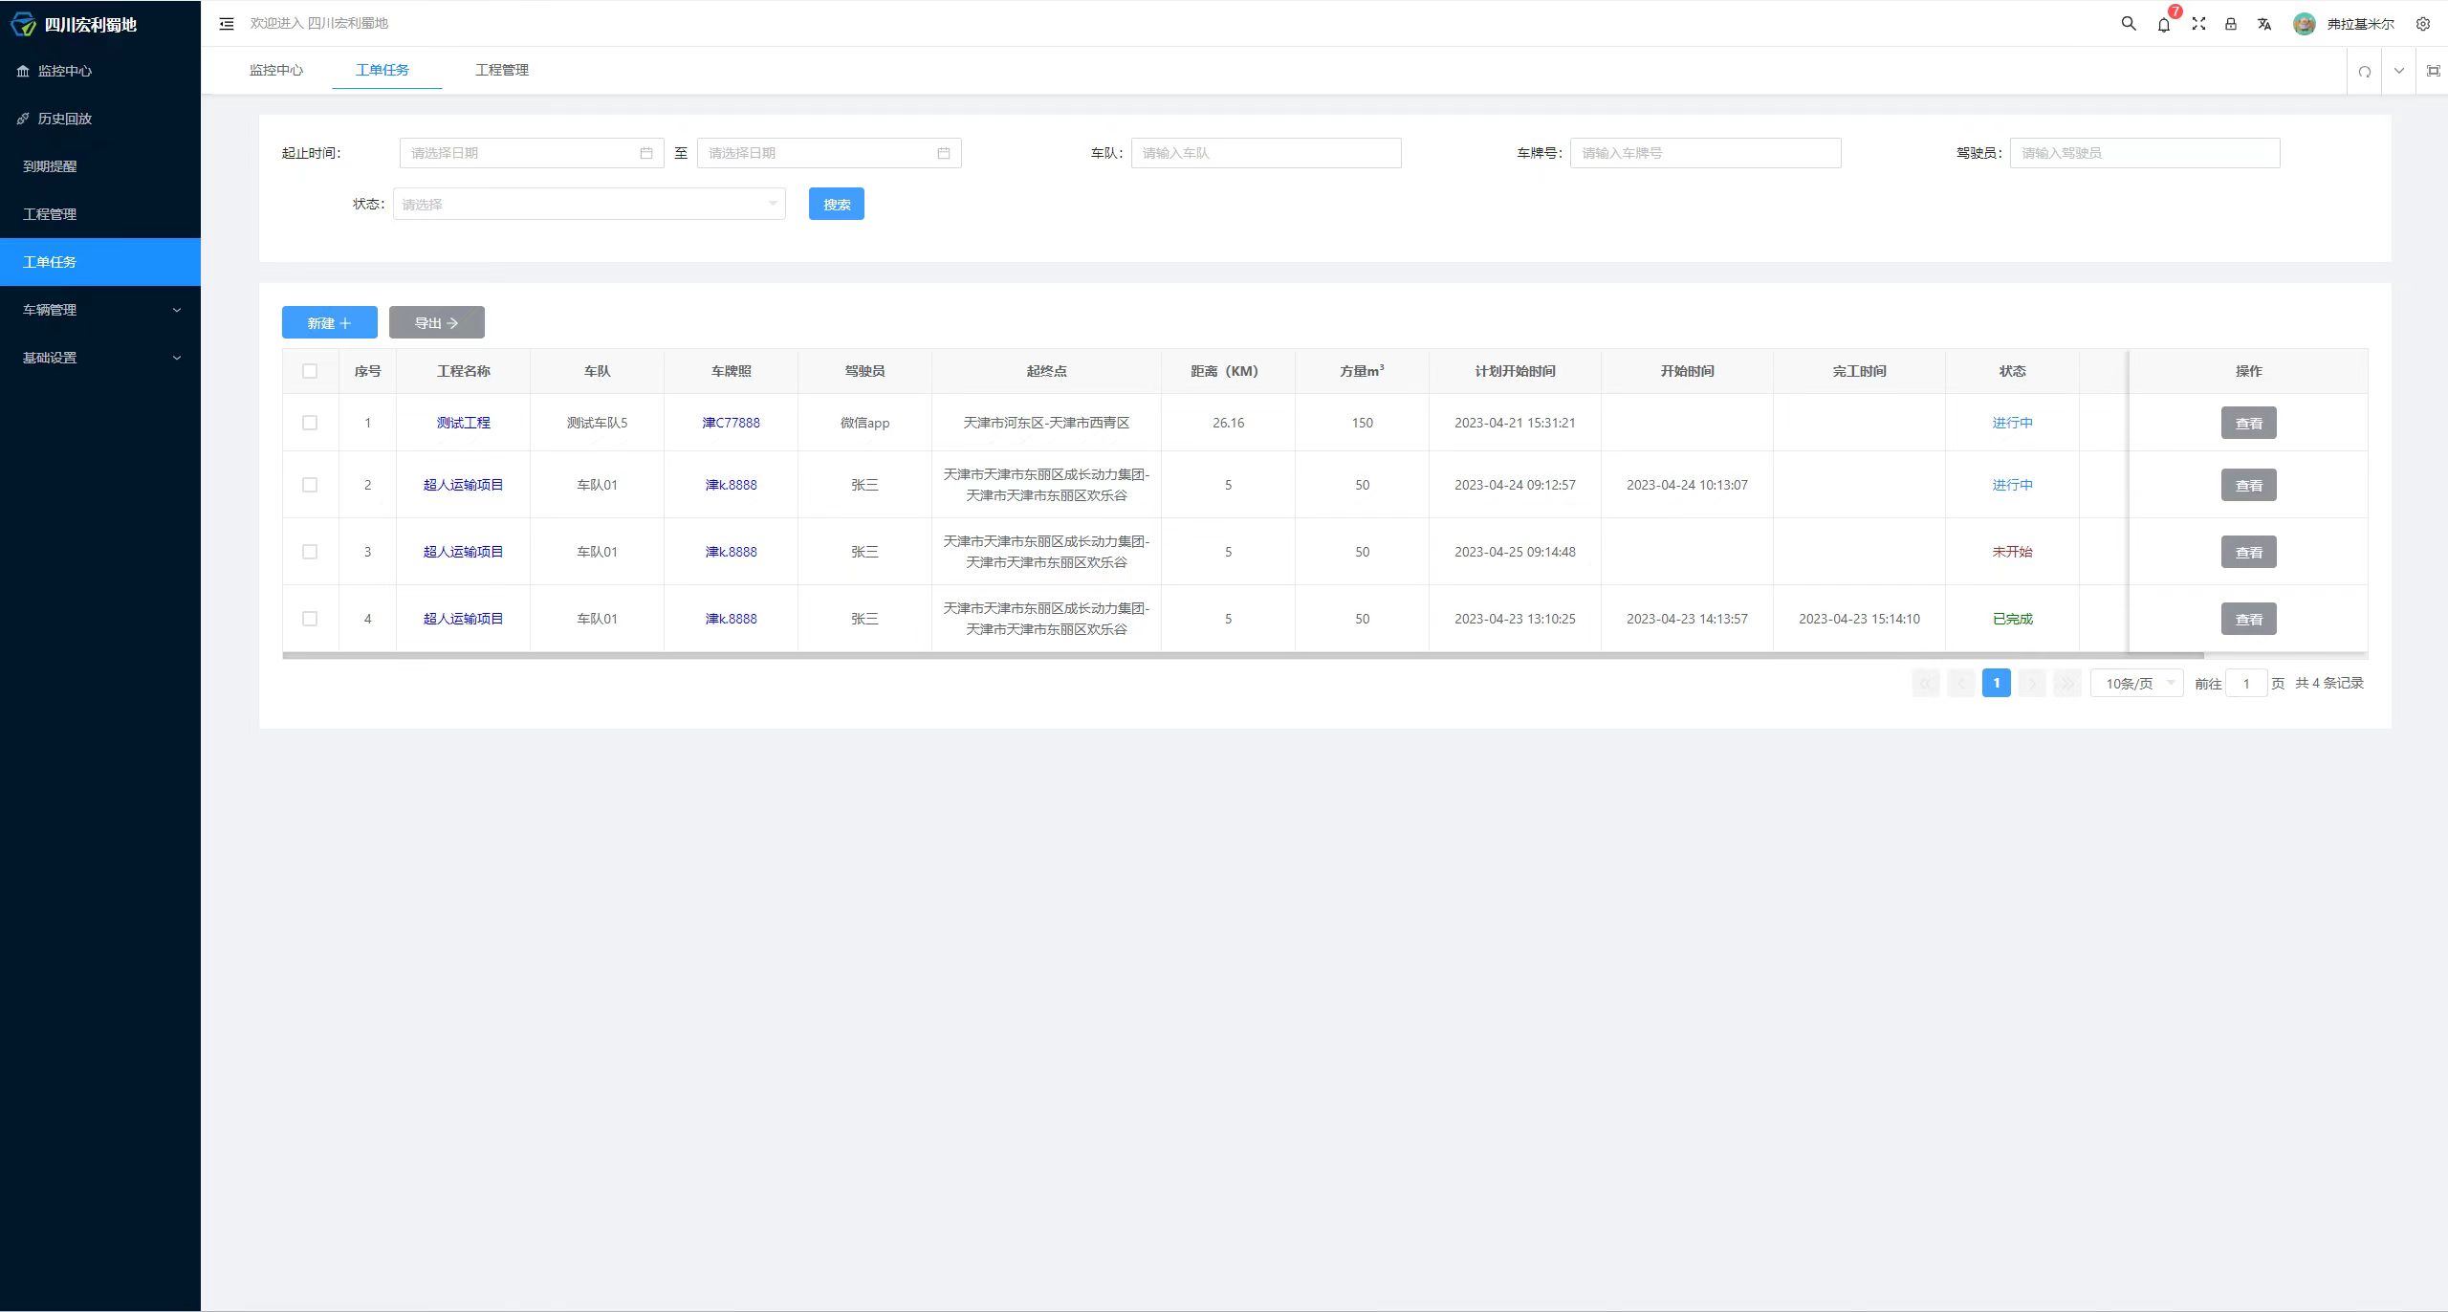
Task: Toggle fullscreen icon in header
Action: coord(2198,24)
